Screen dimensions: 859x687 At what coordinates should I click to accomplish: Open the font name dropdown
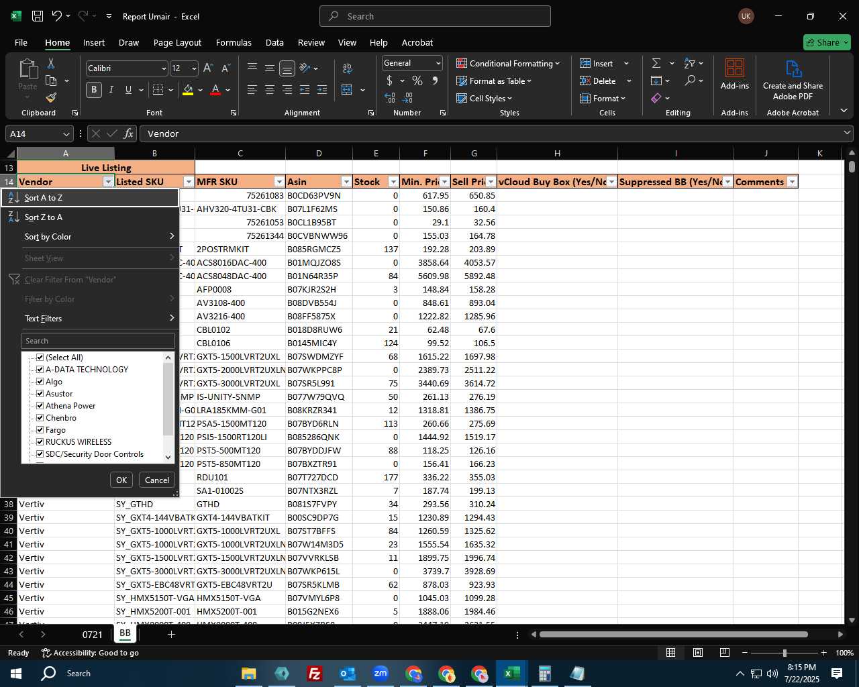[164, 68]
